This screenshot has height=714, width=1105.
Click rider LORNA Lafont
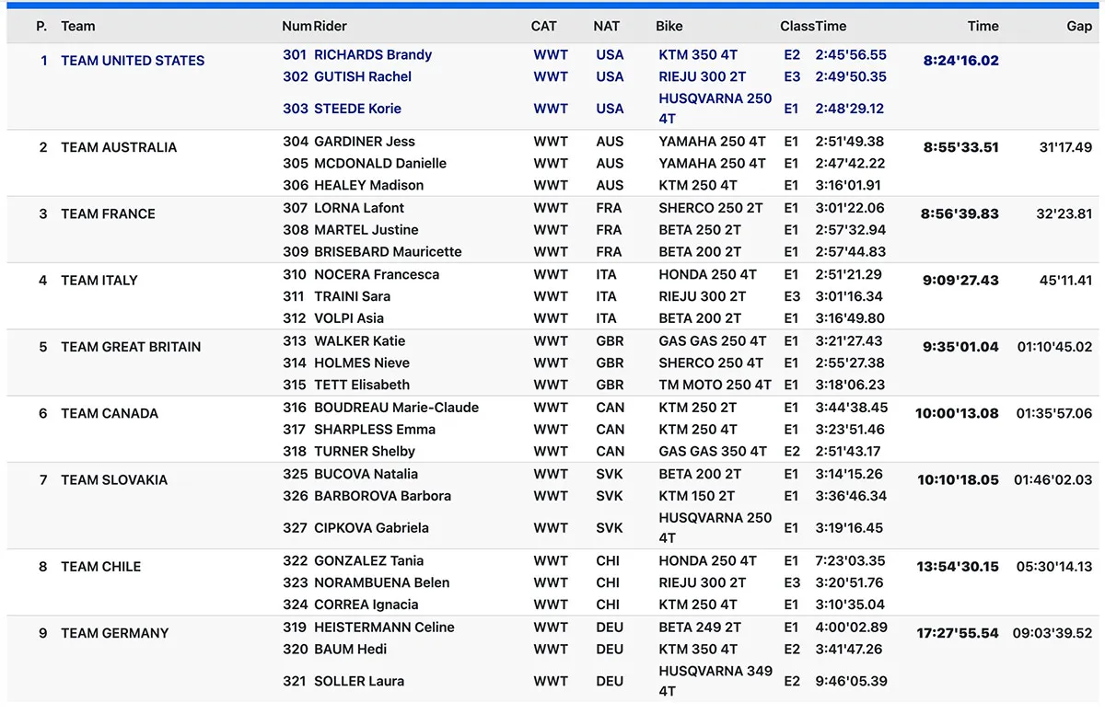click(x=359, y=208)
